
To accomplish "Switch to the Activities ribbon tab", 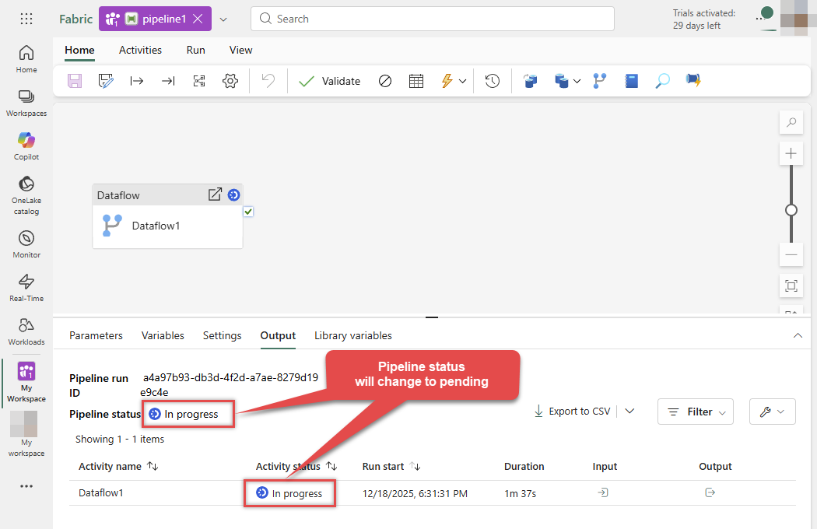I will [x=140, y=50].
